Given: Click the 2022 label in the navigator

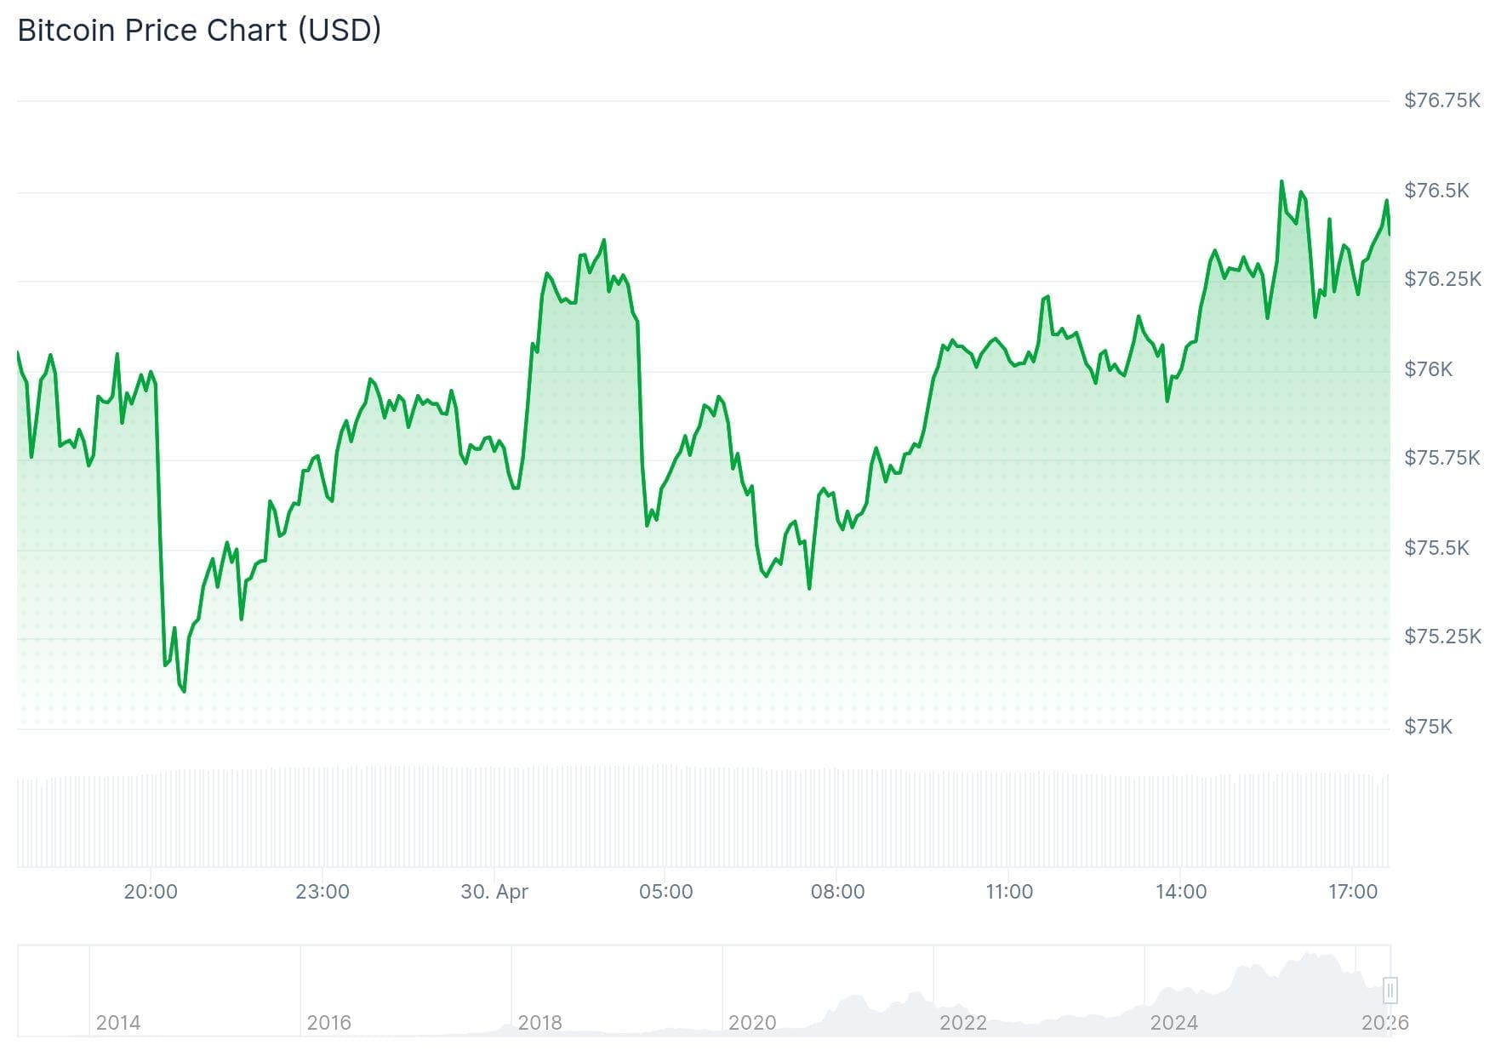Looking at the screenshot, I should click(x=963, y=1022).
